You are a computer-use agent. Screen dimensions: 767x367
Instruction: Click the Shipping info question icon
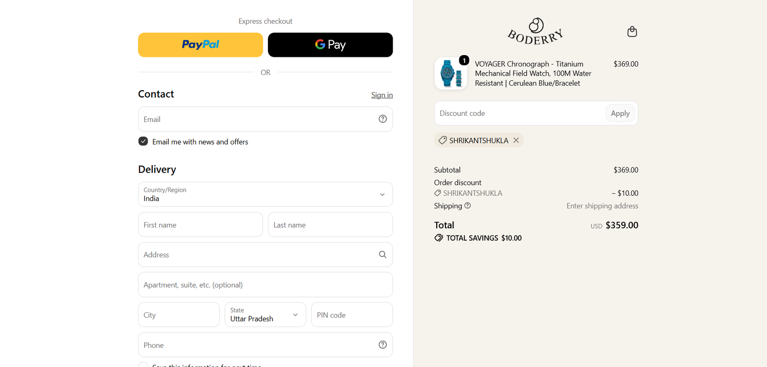[x=468, y=206]
